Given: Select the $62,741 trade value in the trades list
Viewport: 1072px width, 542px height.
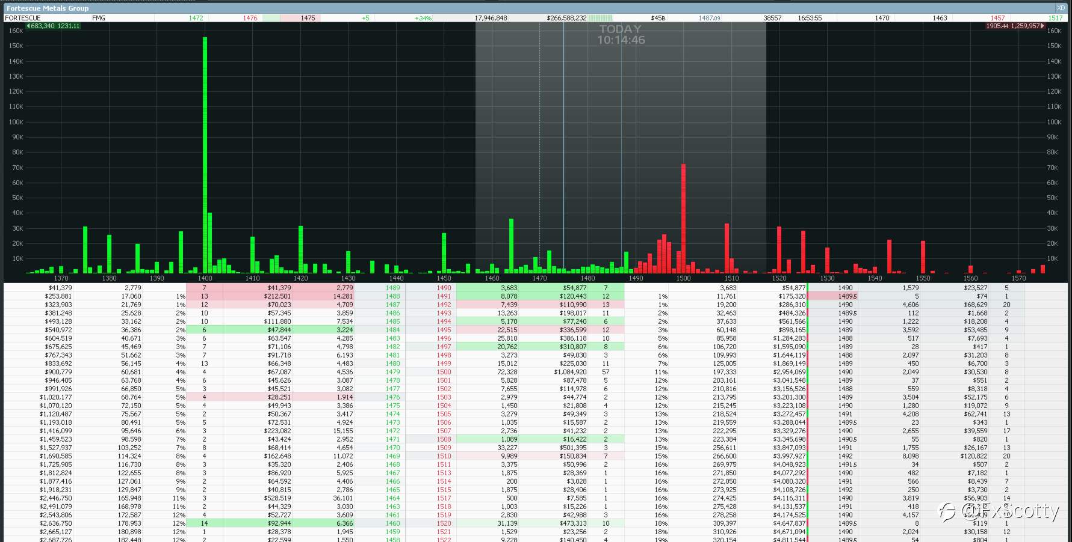Looking at the screenshot, I should (x=976, y=414).
